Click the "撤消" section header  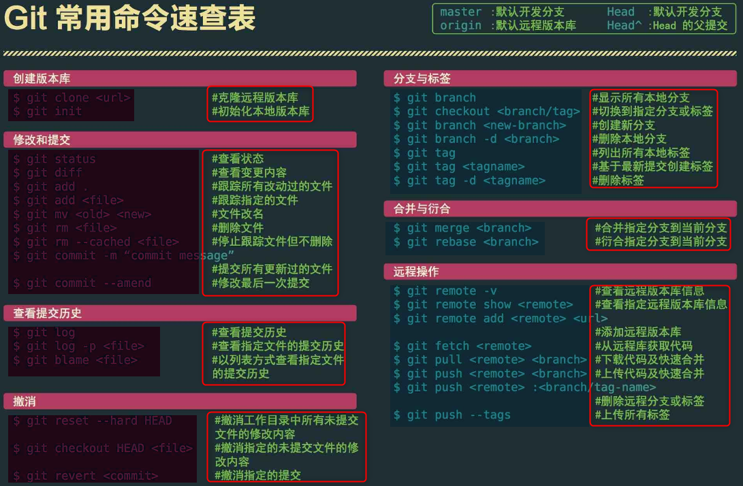180,402
